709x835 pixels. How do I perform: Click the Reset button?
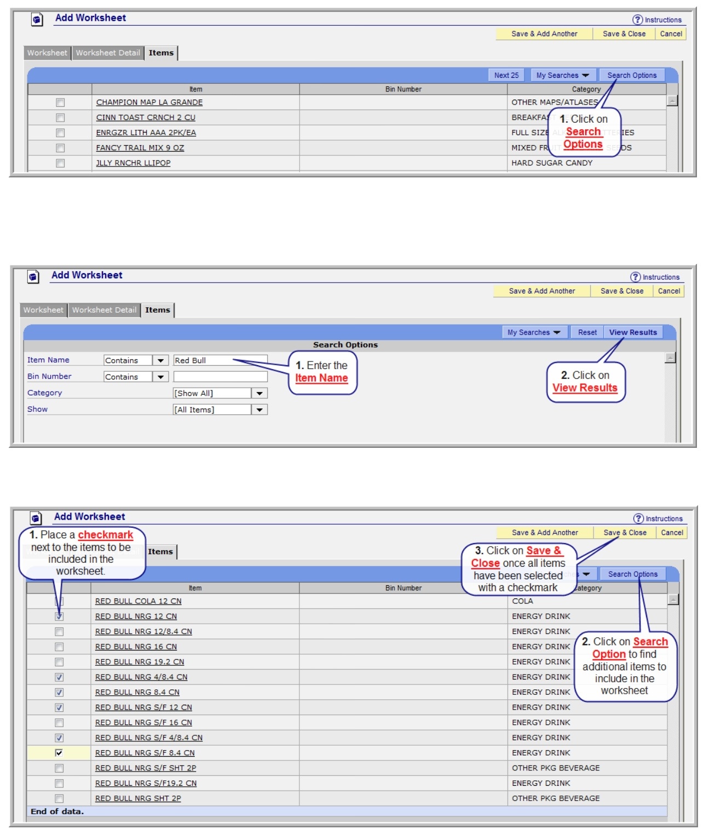[587, 332]
